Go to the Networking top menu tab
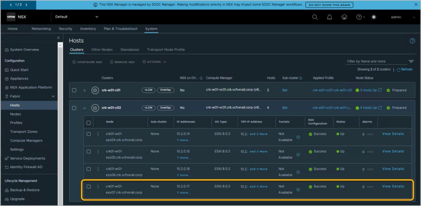The width and height of the screenshot is (421, 206). 41,29
